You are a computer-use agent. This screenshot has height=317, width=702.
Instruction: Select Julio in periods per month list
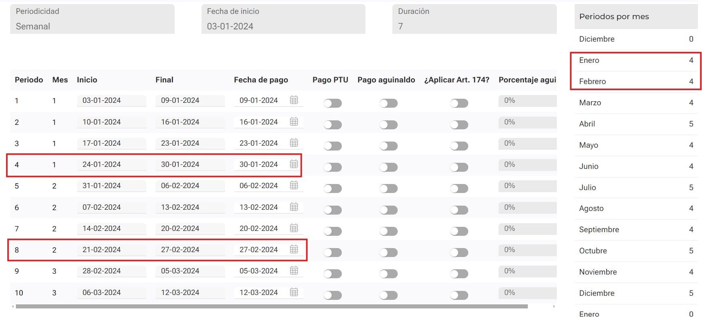[x=636, y=188]
